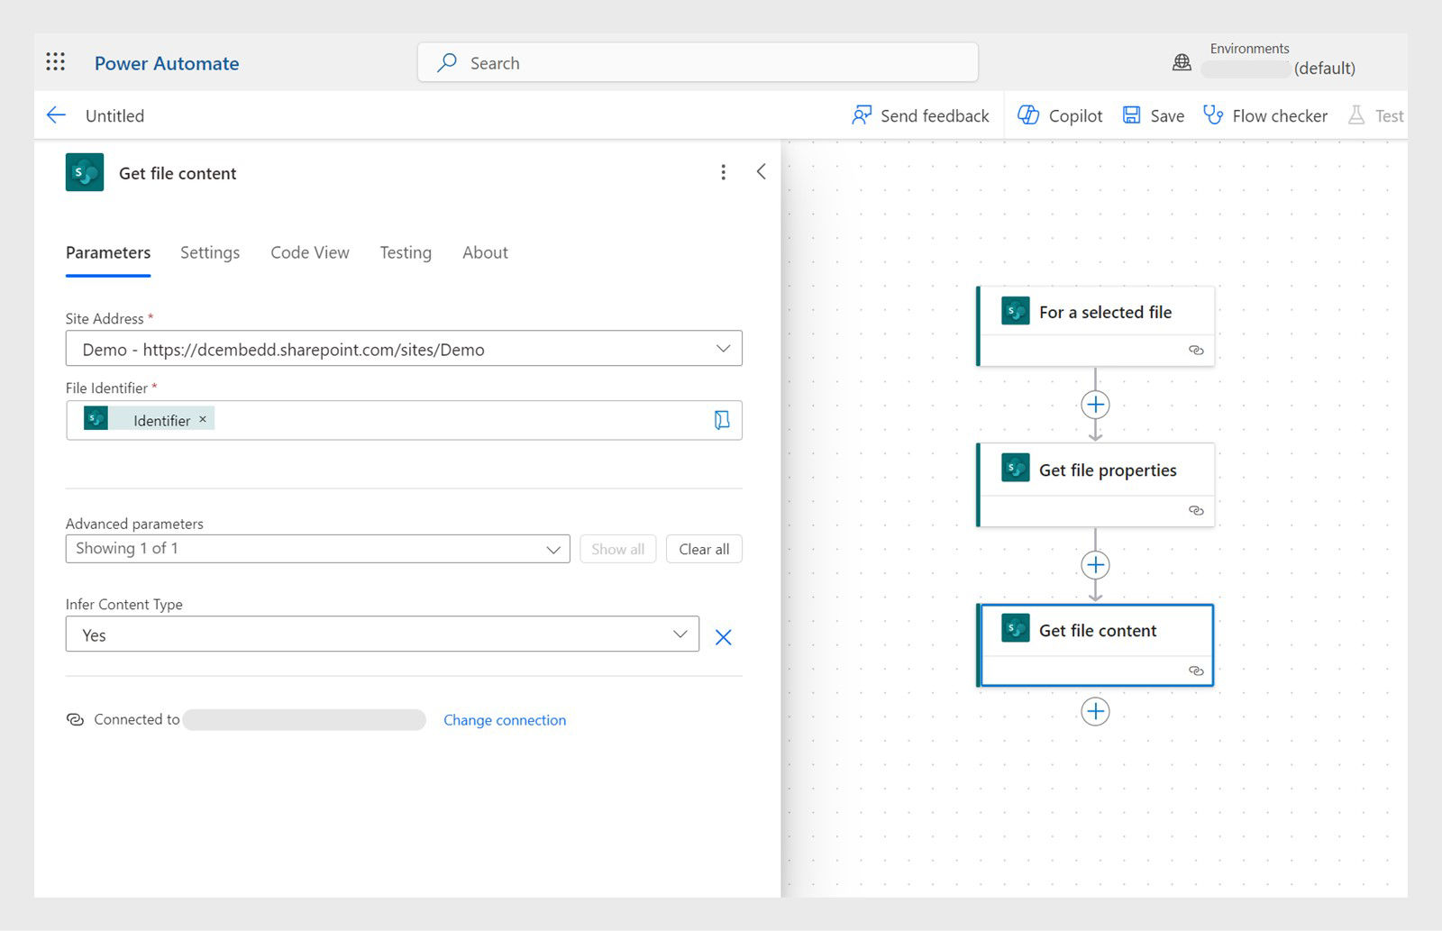
Task: Click the Send feedback icon
Action: click(x=862, y=115)
